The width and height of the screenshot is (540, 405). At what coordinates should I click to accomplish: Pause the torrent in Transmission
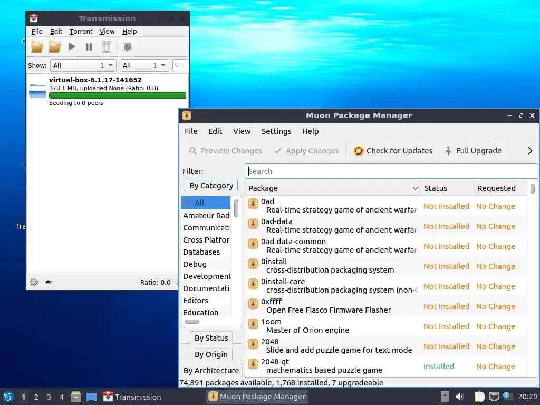click(x=89, y=47)
